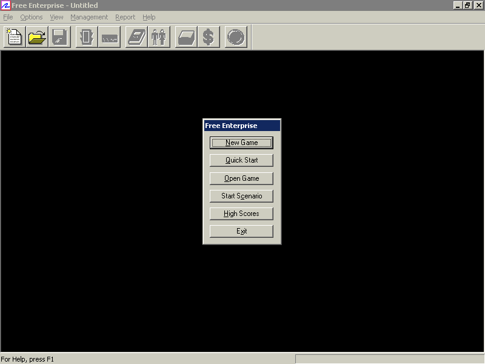Open the Report menu
The width and height of the screenshot is (485, 364).
[125, 17]
